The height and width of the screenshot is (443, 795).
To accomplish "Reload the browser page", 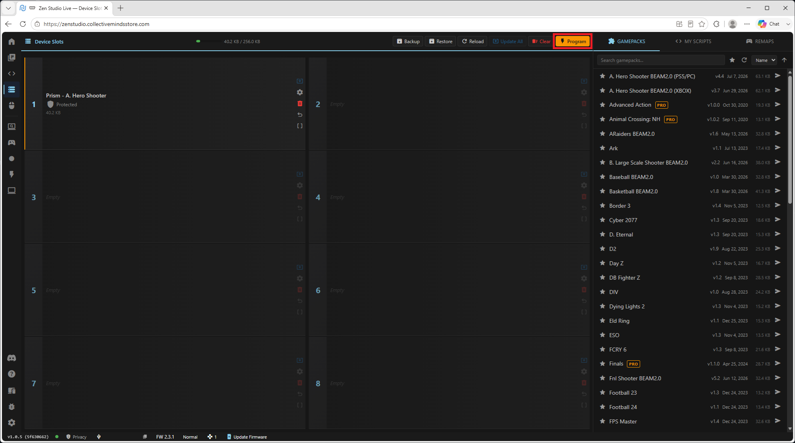I will pyautogui.click(x=23, y=24).
